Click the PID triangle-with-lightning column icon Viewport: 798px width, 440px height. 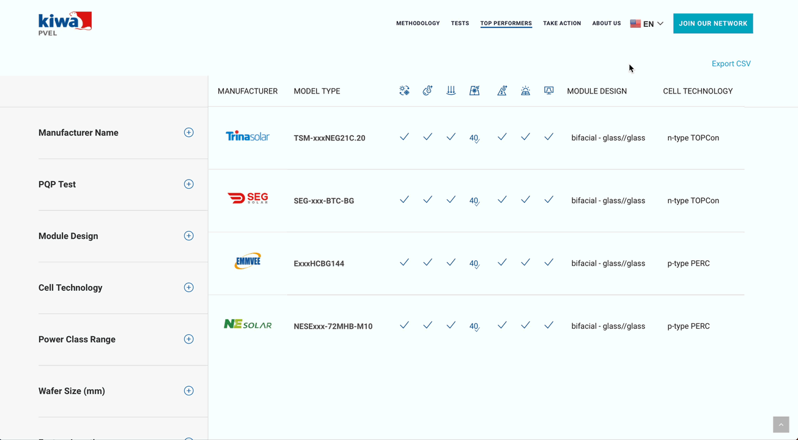pyautogui.click(x=502, y=90)
